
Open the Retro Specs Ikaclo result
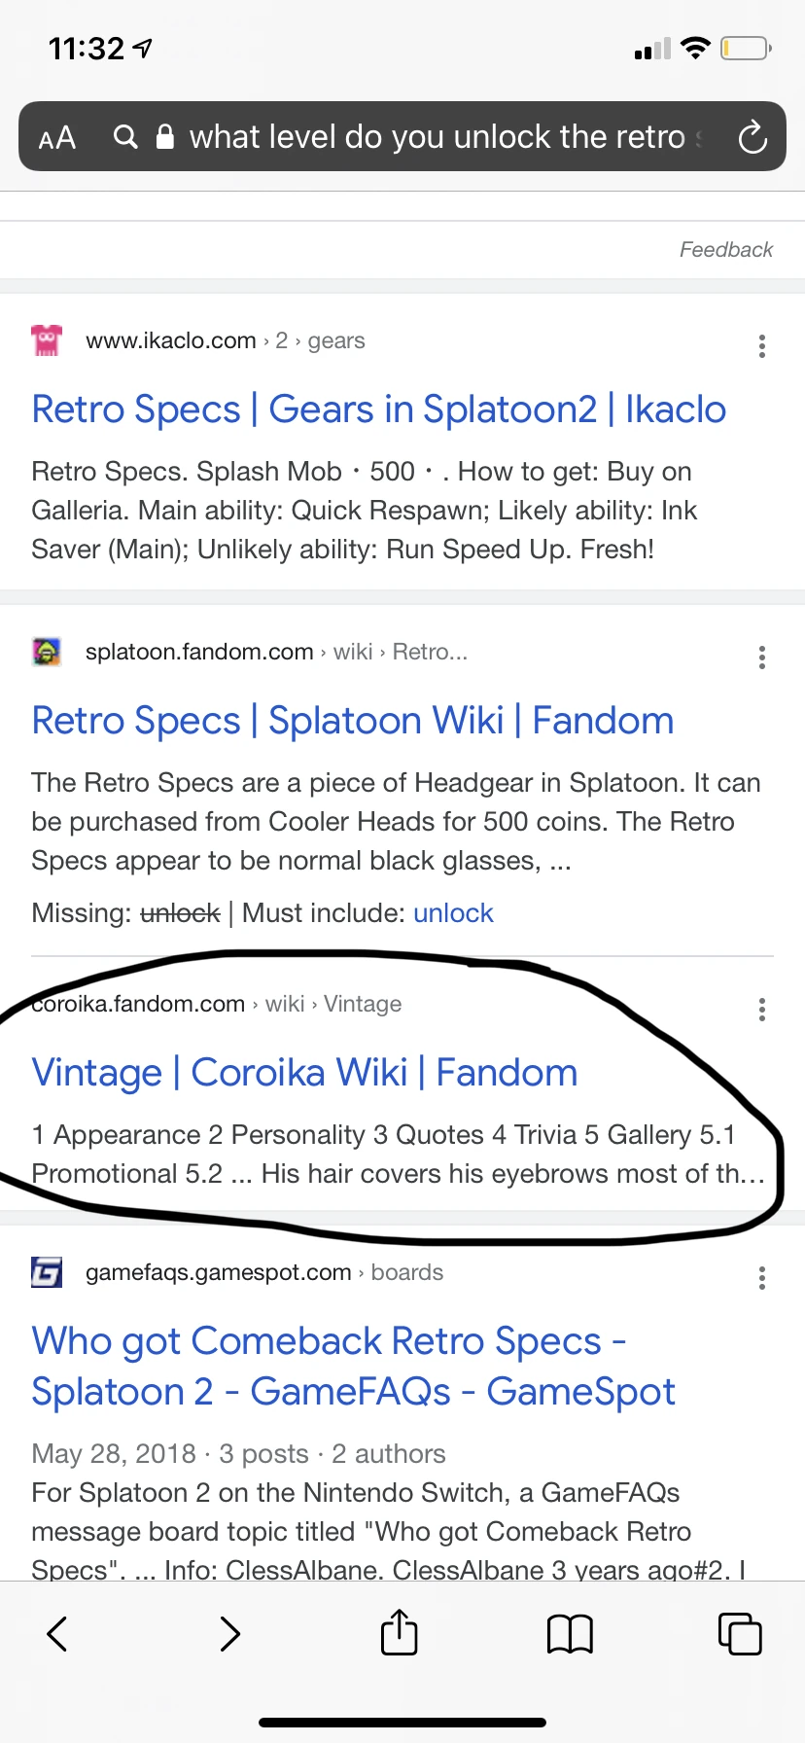click(379, 409)
